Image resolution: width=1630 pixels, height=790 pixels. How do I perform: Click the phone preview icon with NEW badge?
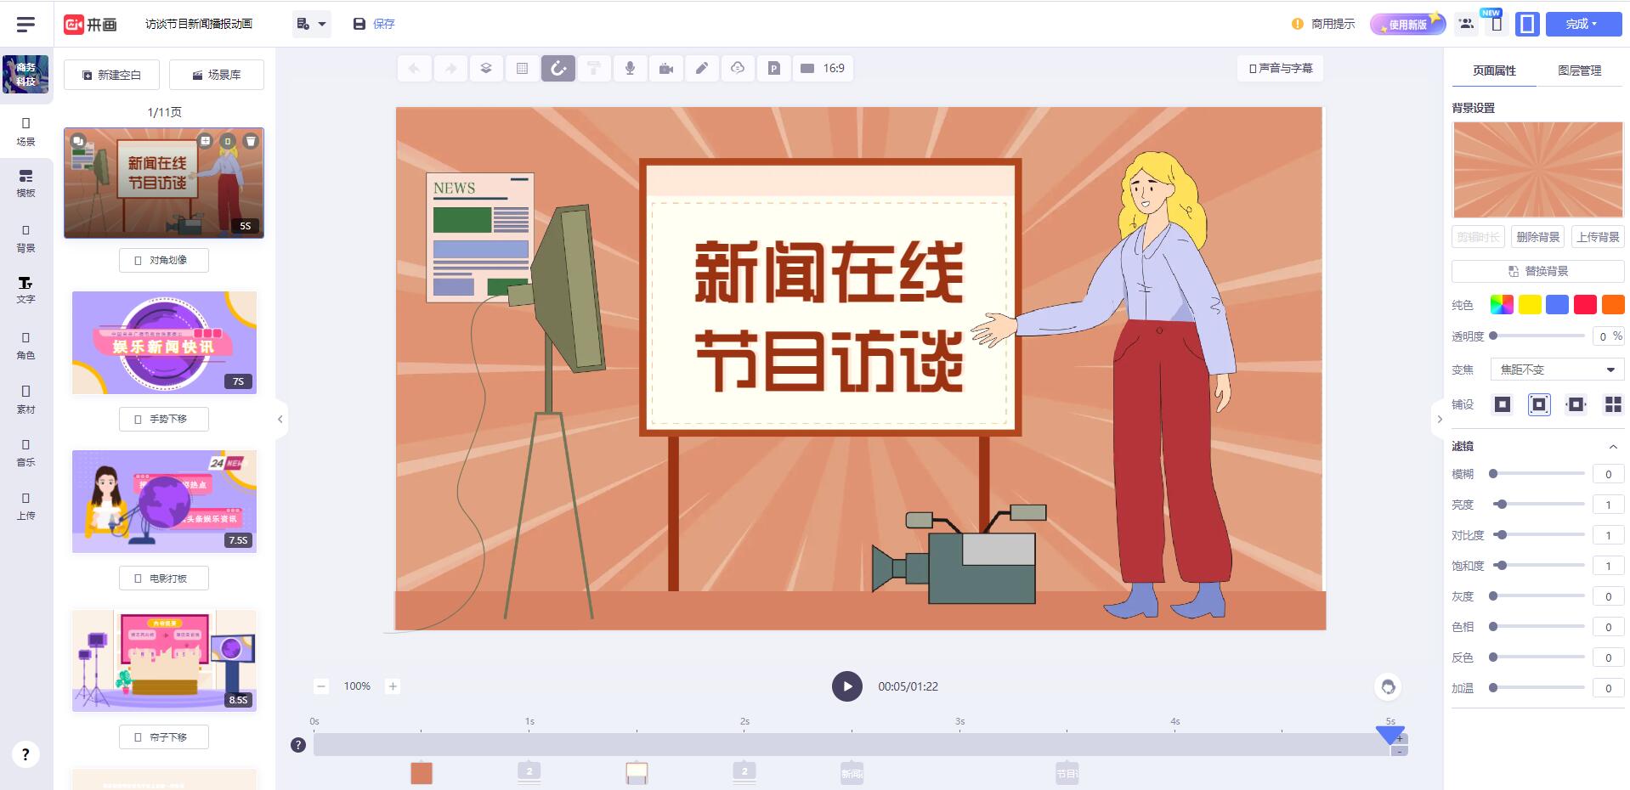(1497, 24)
